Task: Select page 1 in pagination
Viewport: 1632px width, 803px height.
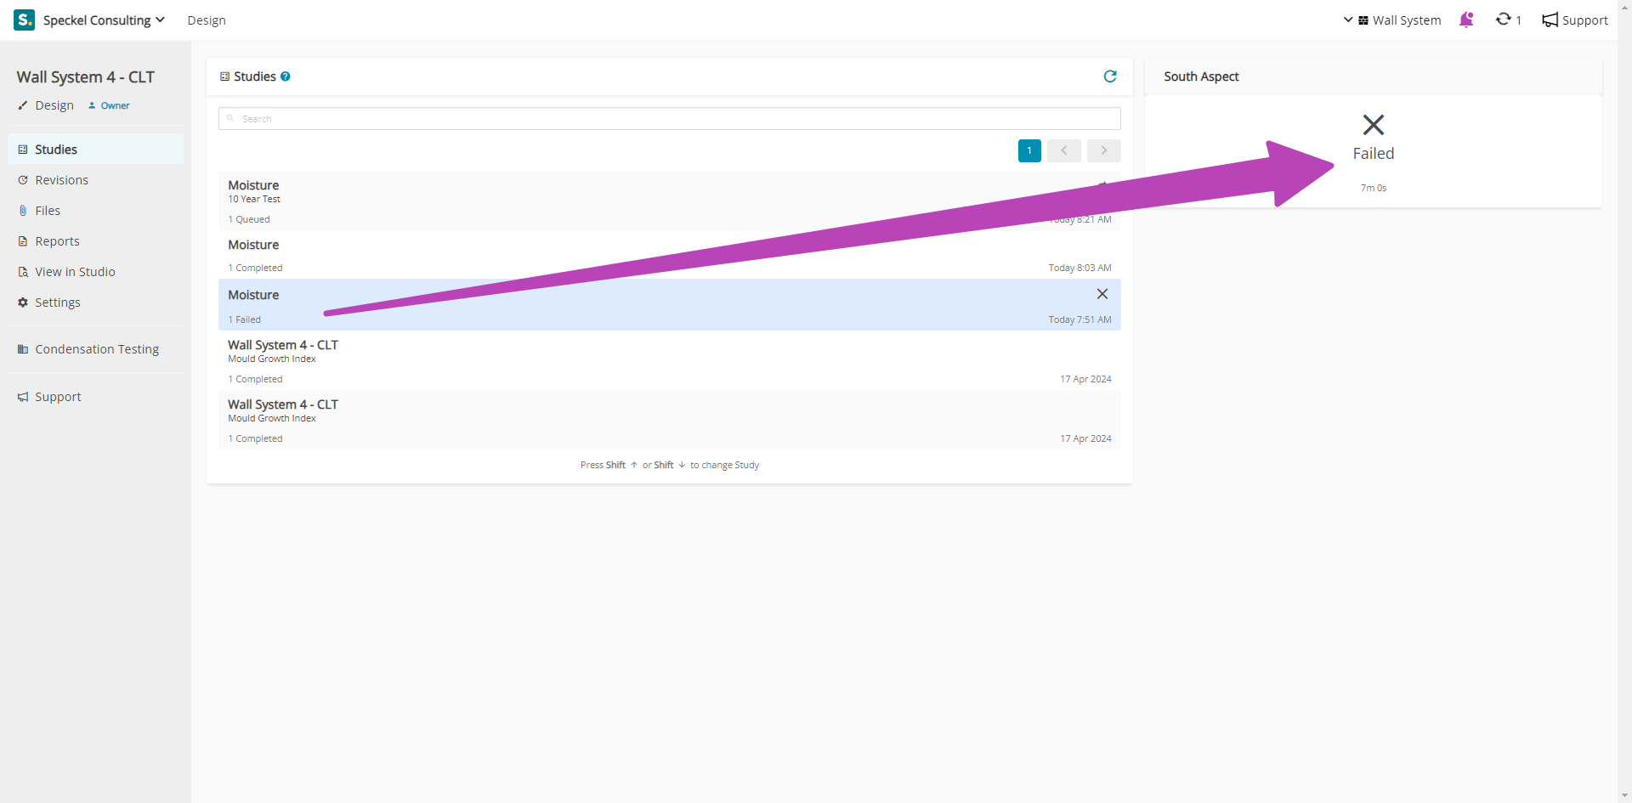Action: click(x=1029, y=150)
